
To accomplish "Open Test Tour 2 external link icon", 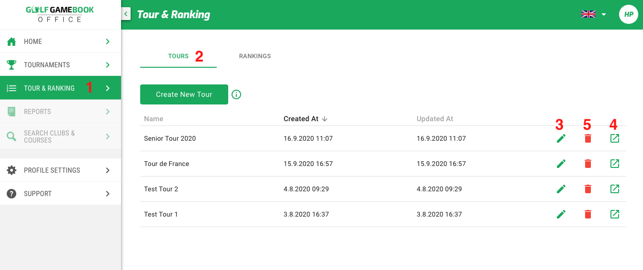I will coord(615,189).
